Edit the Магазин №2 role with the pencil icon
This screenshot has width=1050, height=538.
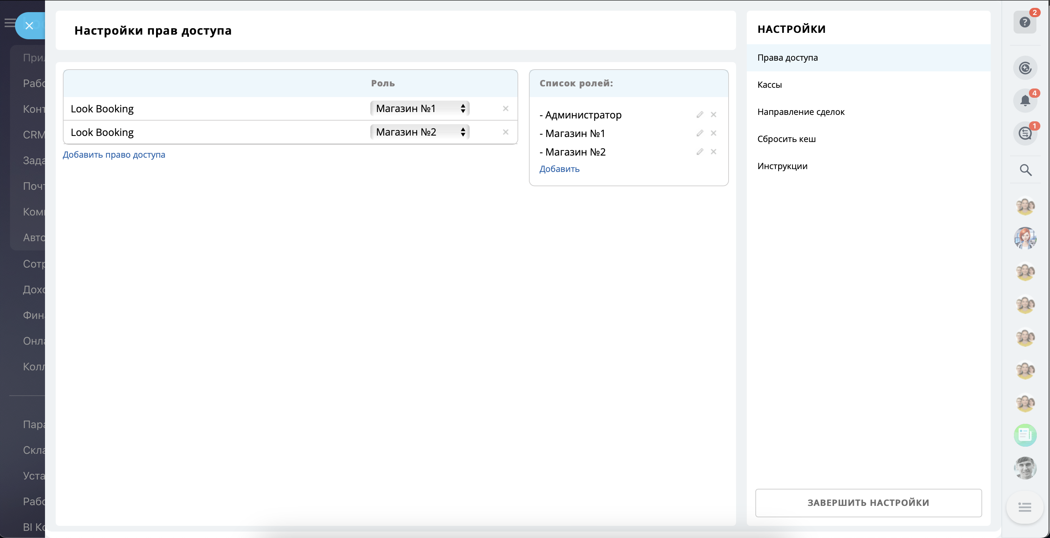pos(700,152)
